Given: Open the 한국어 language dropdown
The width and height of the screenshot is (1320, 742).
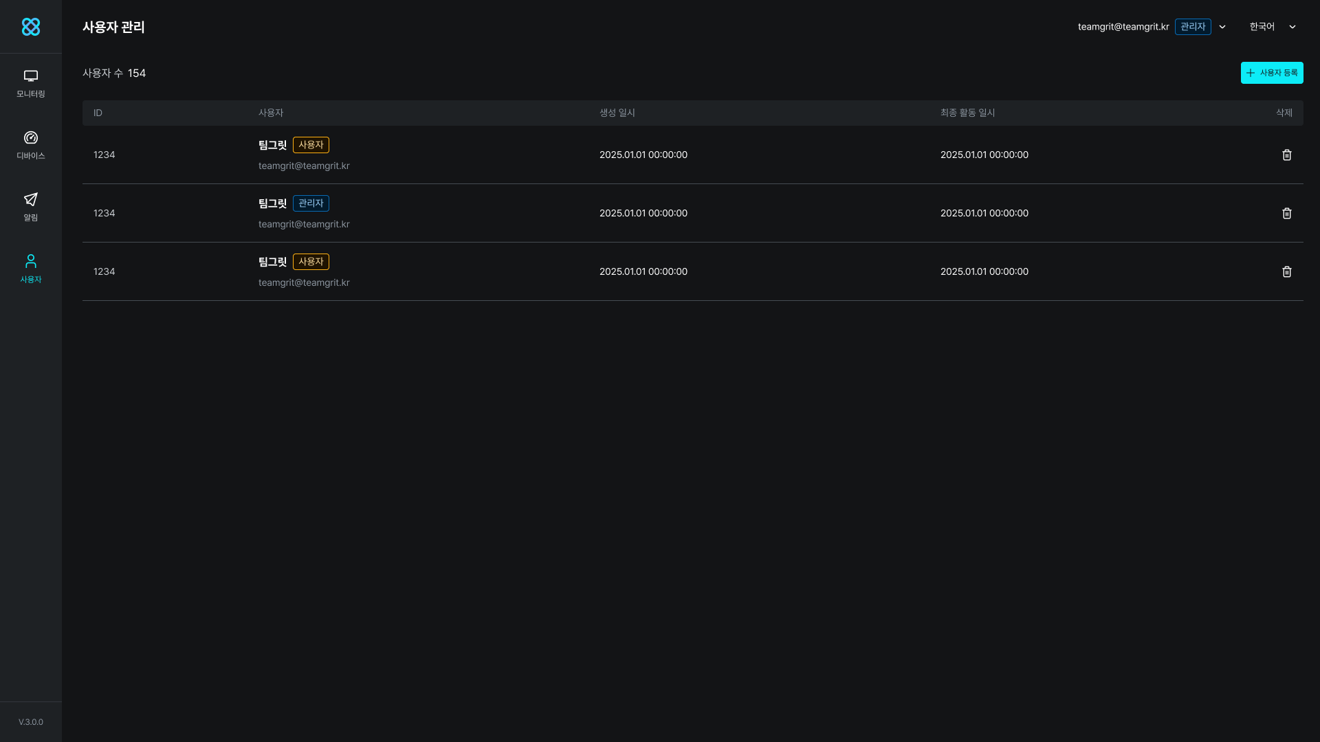Looking at the screenshot, I should (x=1272, y=27).
